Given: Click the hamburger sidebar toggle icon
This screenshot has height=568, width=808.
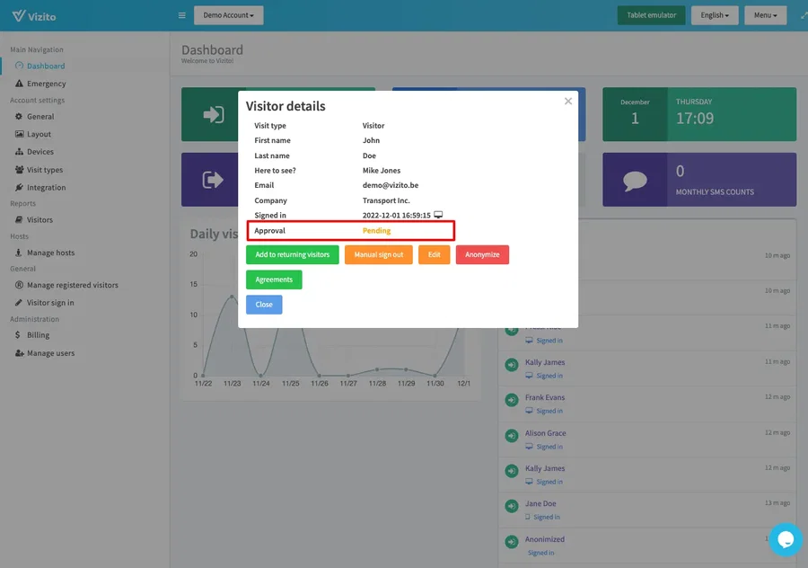Looking at the screenshot, I should tap(182, 15).
